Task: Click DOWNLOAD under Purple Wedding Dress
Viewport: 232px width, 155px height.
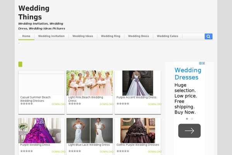Action: (58, 152)
